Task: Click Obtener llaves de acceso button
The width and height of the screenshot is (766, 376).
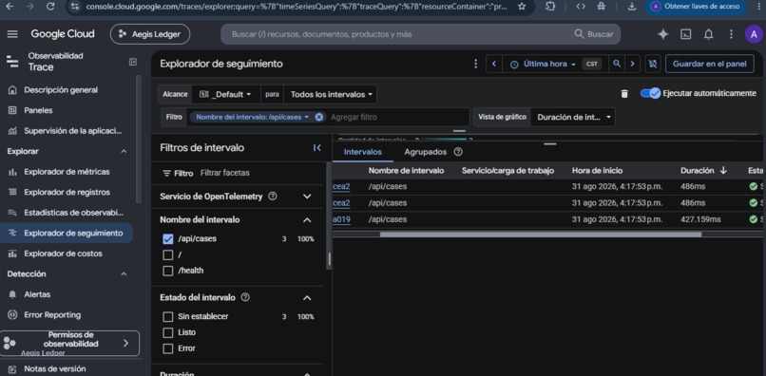Action: click(x=696, y=7)
